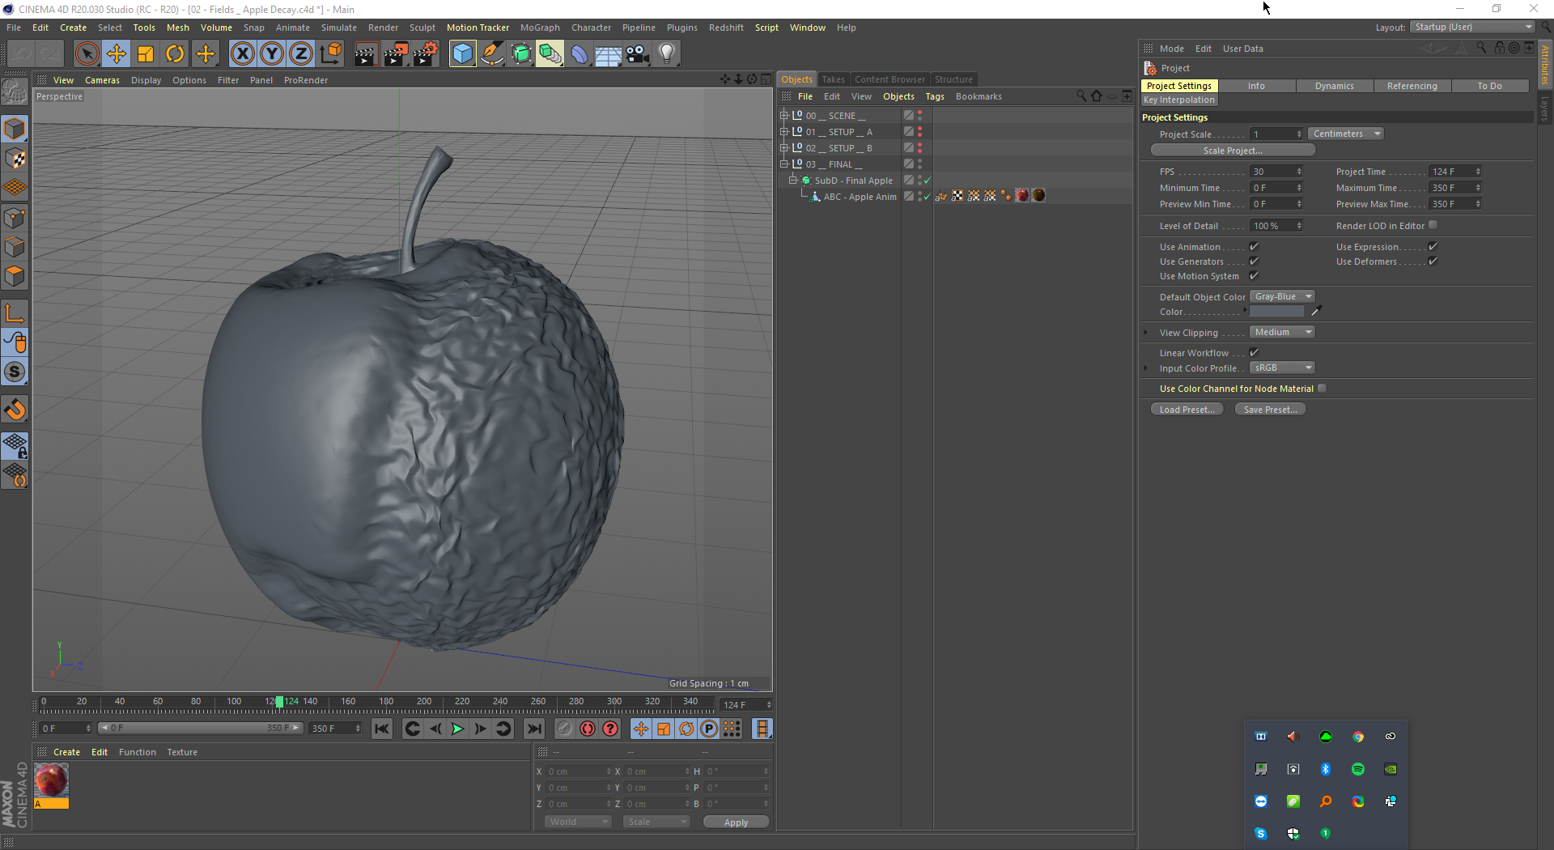
Task: Collapse SubD - Final Apple object
Action: pos(793,181)
